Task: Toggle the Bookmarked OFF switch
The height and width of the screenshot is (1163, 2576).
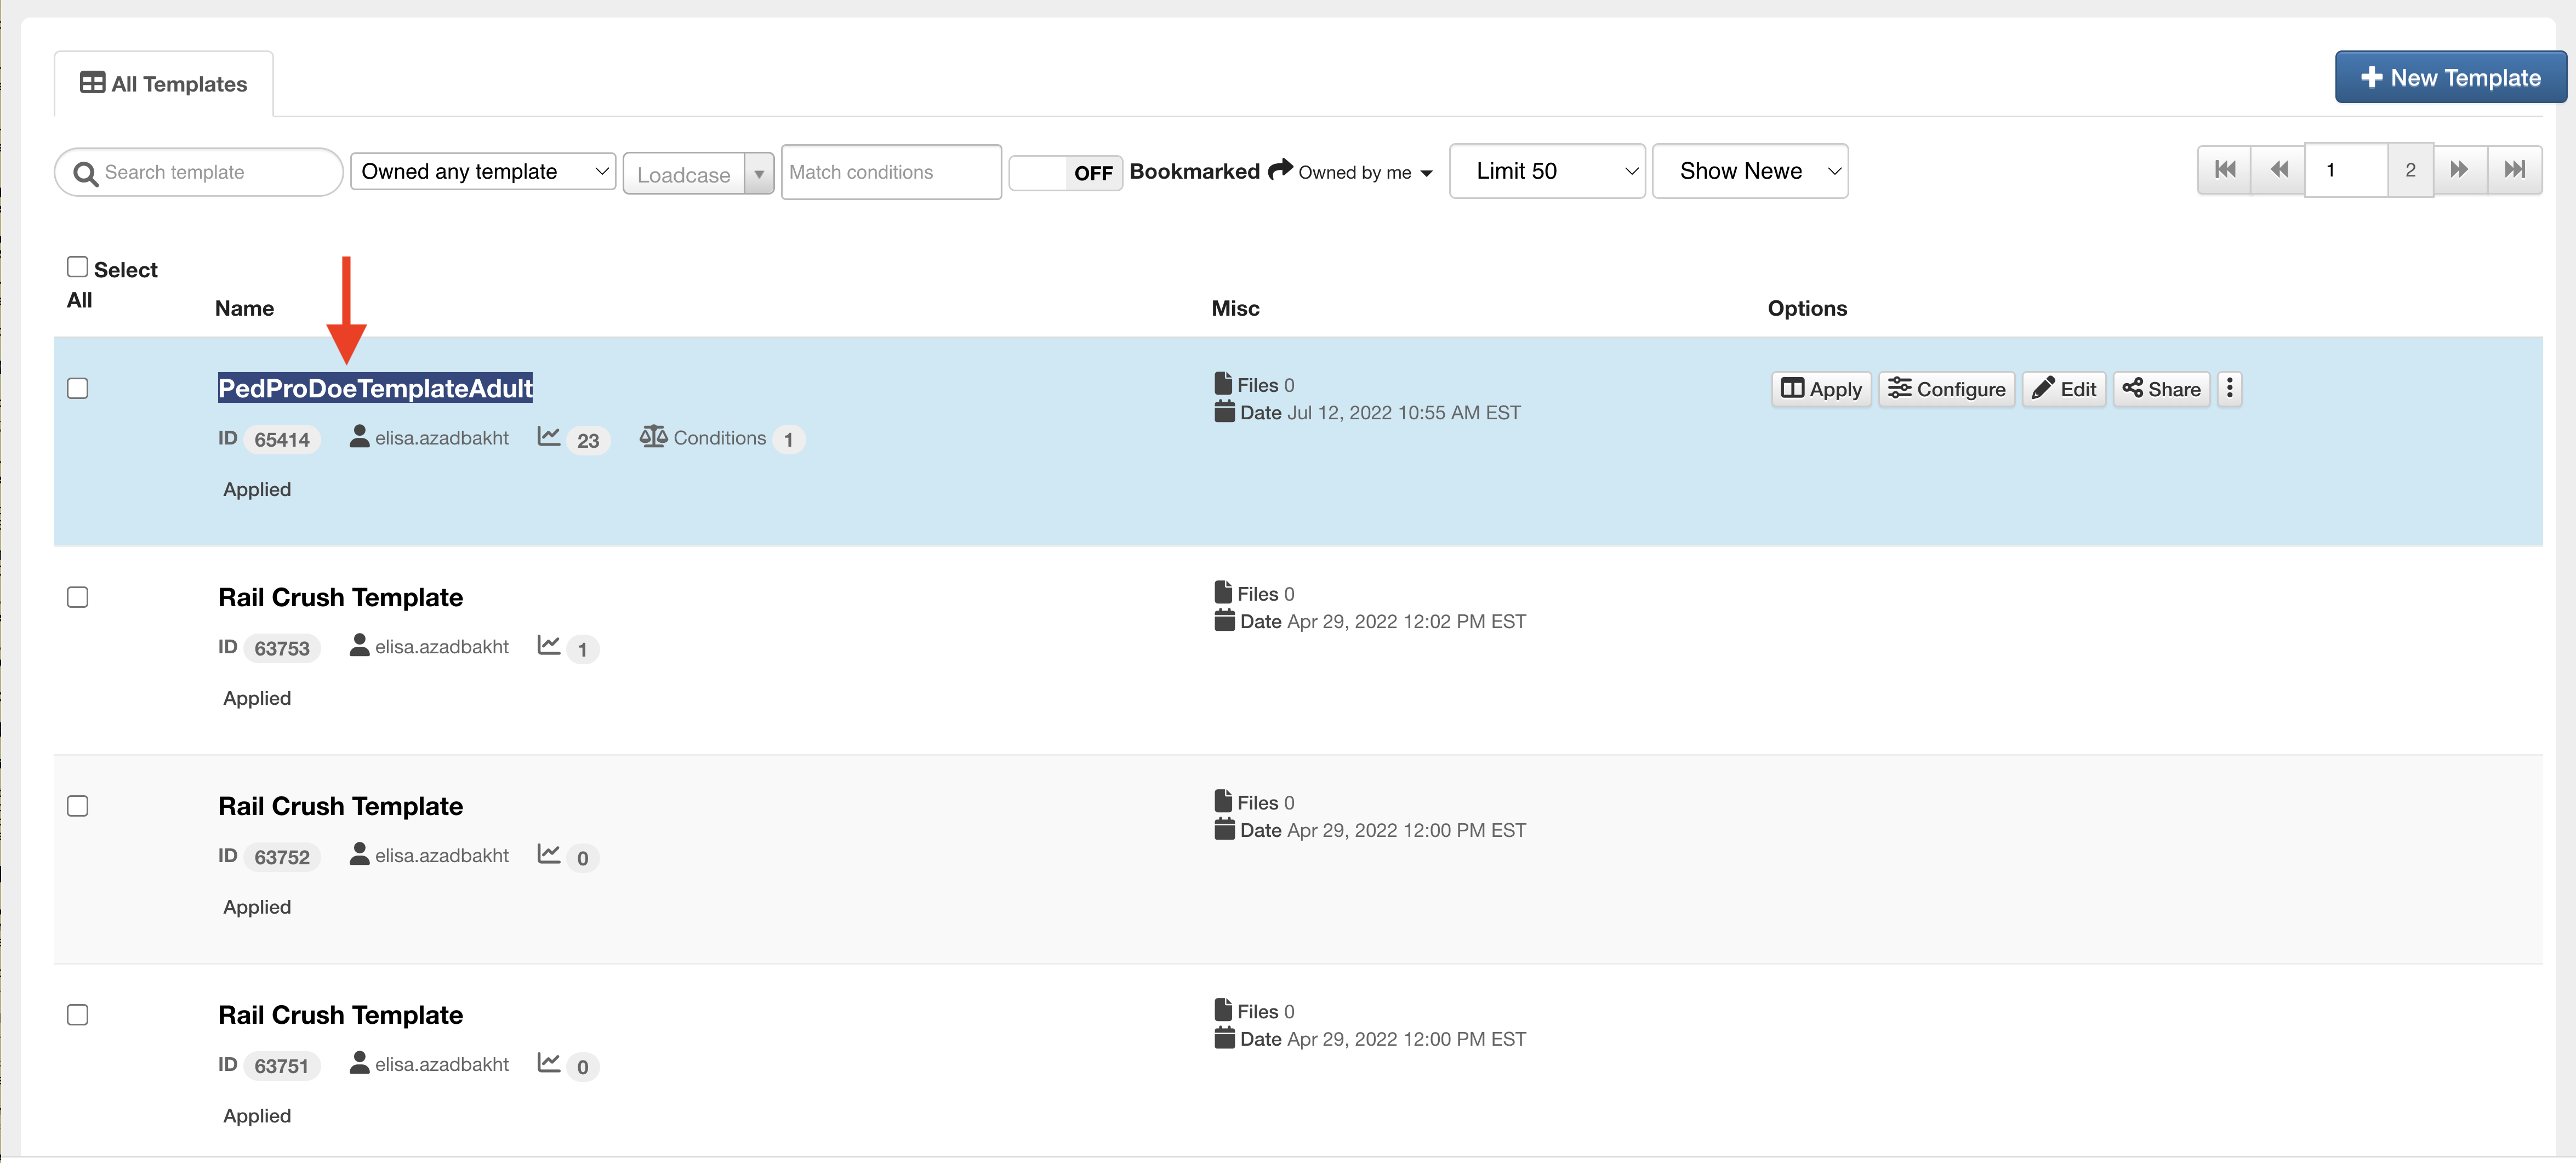Action: pyautogui.click(x=1065, y=172)
